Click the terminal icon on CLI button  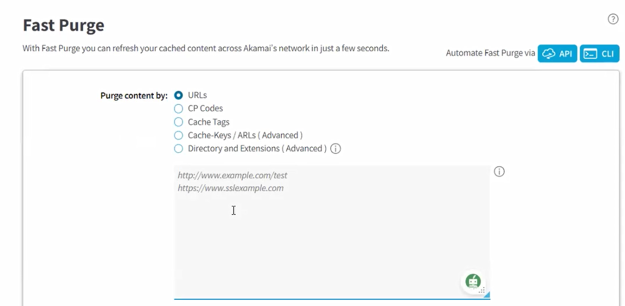click(x=590, y=54)
